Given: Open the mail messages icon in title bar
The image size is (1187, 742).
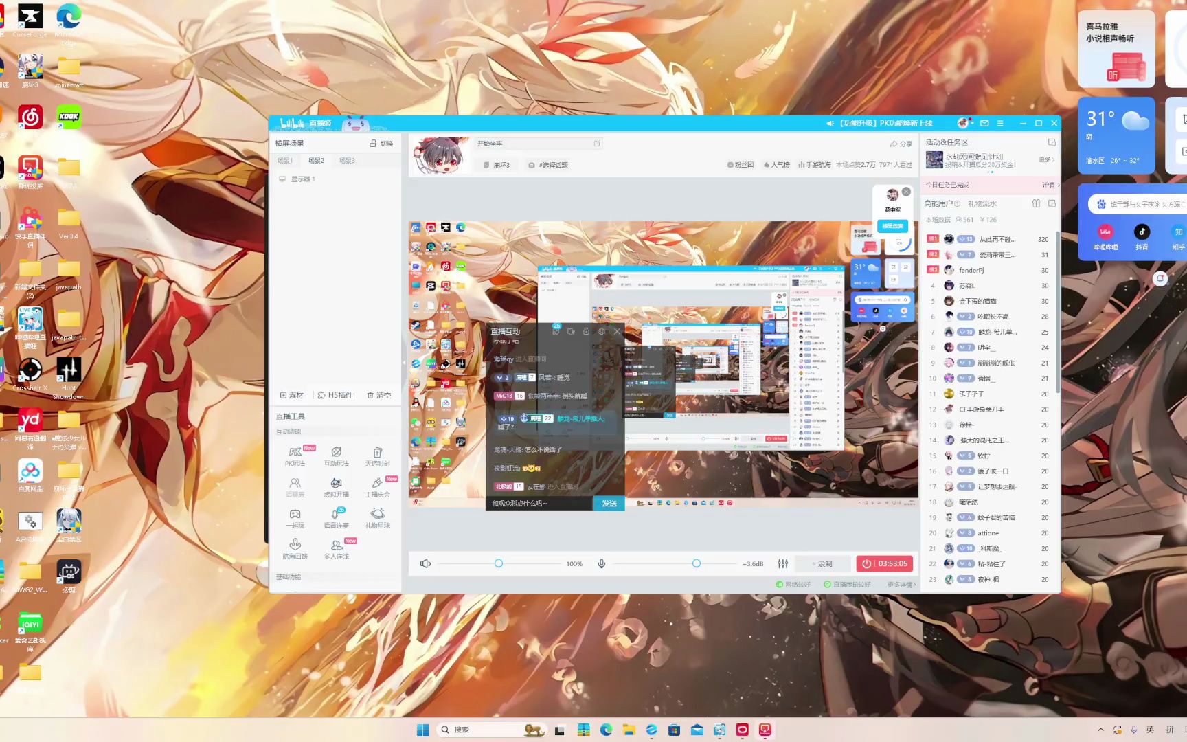Looking at the screenshot, I should click(x=984, y=123).
